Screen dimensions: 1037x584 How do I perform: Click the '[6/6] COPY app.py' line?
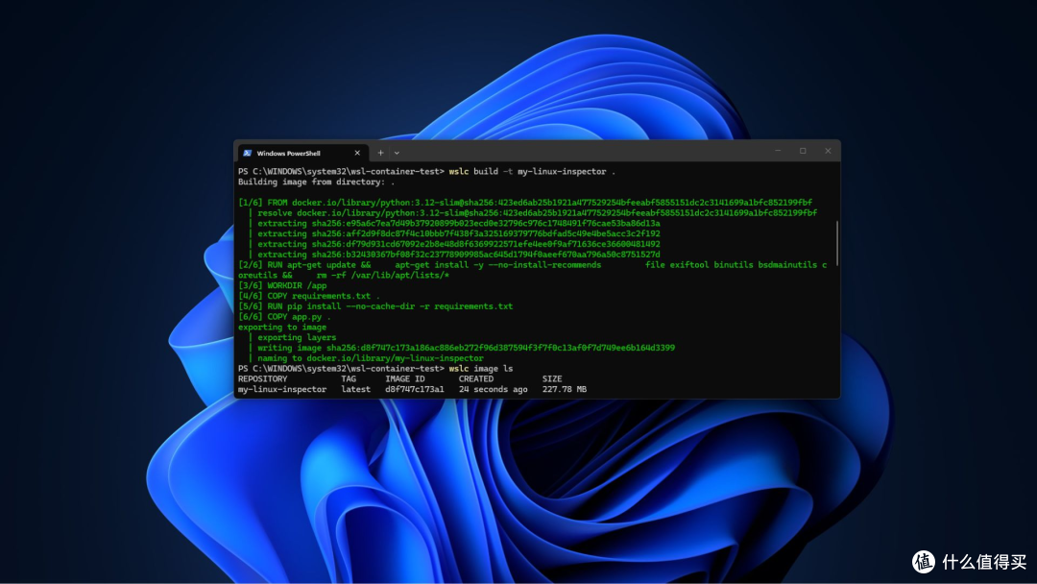[x=284, y=317]
